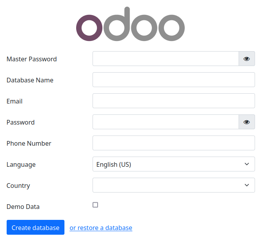Focus the Master Password input field
This screenshot has width=264, height=239.
[166, 59]
